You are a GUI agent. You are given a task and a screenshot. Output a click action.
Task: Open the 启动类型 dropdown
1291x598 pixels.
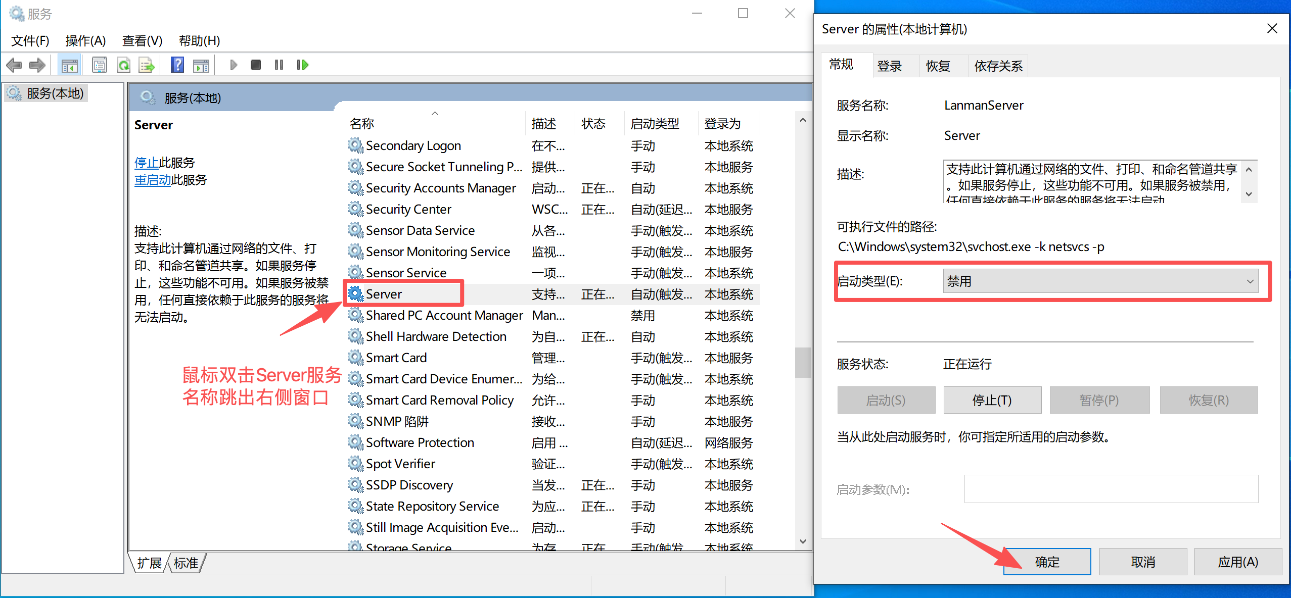(x=1099, y=281)
